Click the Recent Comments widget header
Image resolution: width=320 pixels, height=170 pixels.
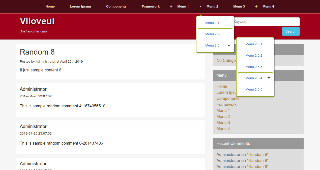tap(258, 144)
